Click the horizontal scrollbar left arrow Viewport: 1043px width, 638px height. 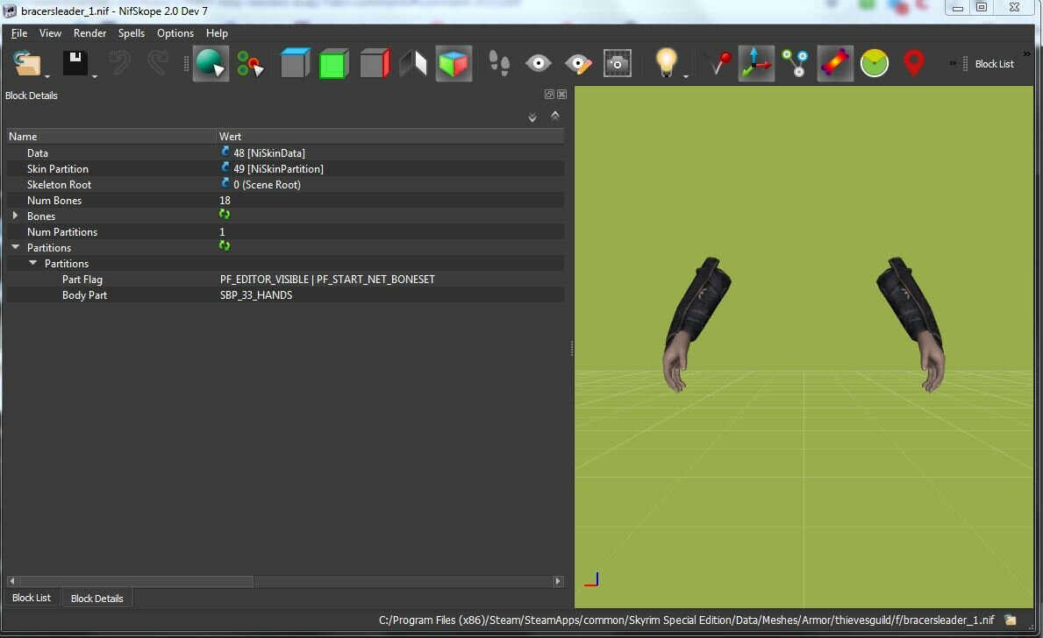pyautogui.click(x=12, y=581)
